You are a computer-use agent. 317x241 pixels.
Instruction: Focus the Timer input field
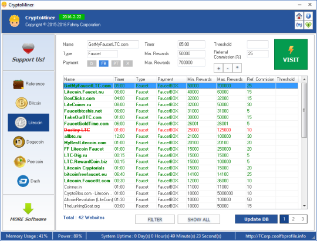[191, 45]
